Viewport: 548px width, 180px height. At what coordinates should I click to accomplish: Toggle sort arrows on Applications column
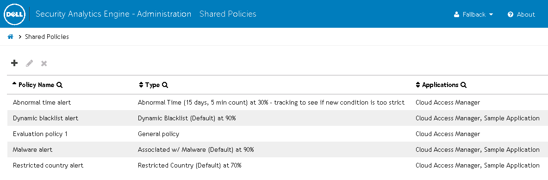click(x=417, y=85)
